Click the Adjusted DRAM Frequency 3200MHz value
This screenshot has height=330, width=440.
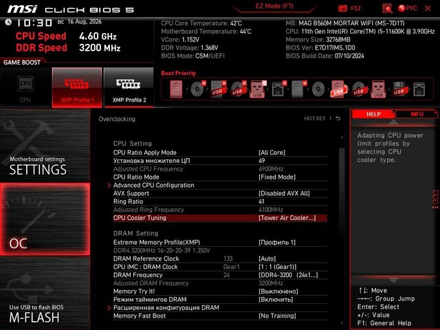point(270,283)
